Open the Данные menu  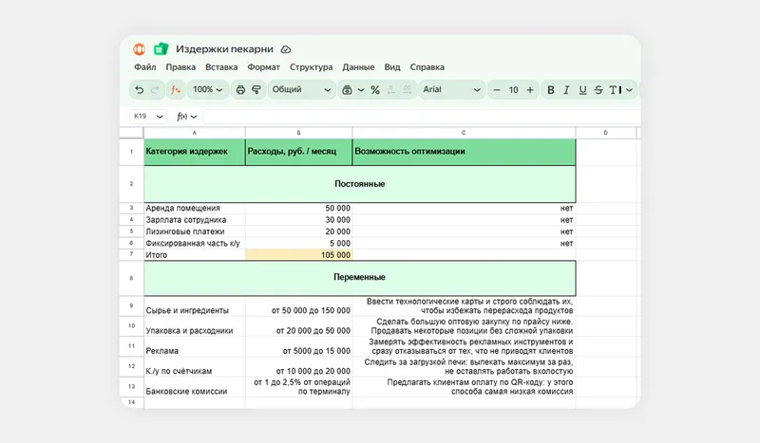[358, 67]
